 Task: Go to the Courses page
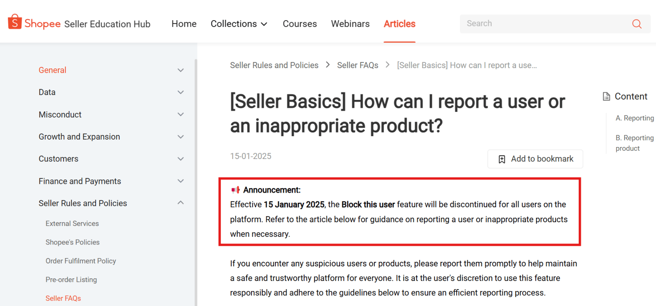click(x=300, y=24)
